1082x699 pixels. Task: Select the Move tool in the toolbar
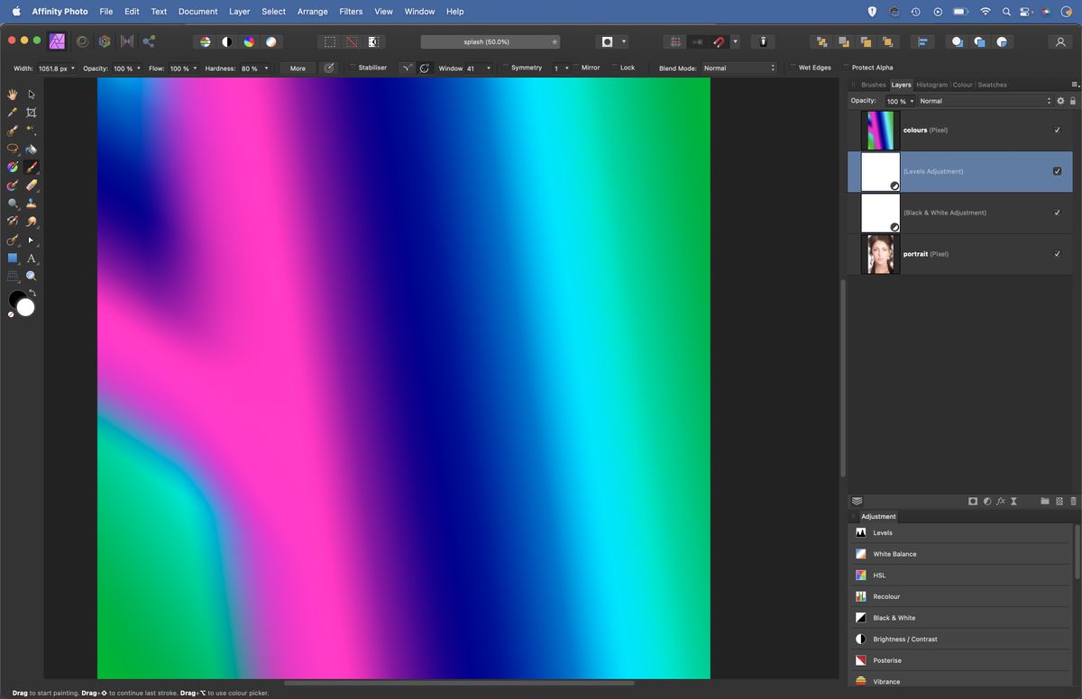[x=31, y=93]
